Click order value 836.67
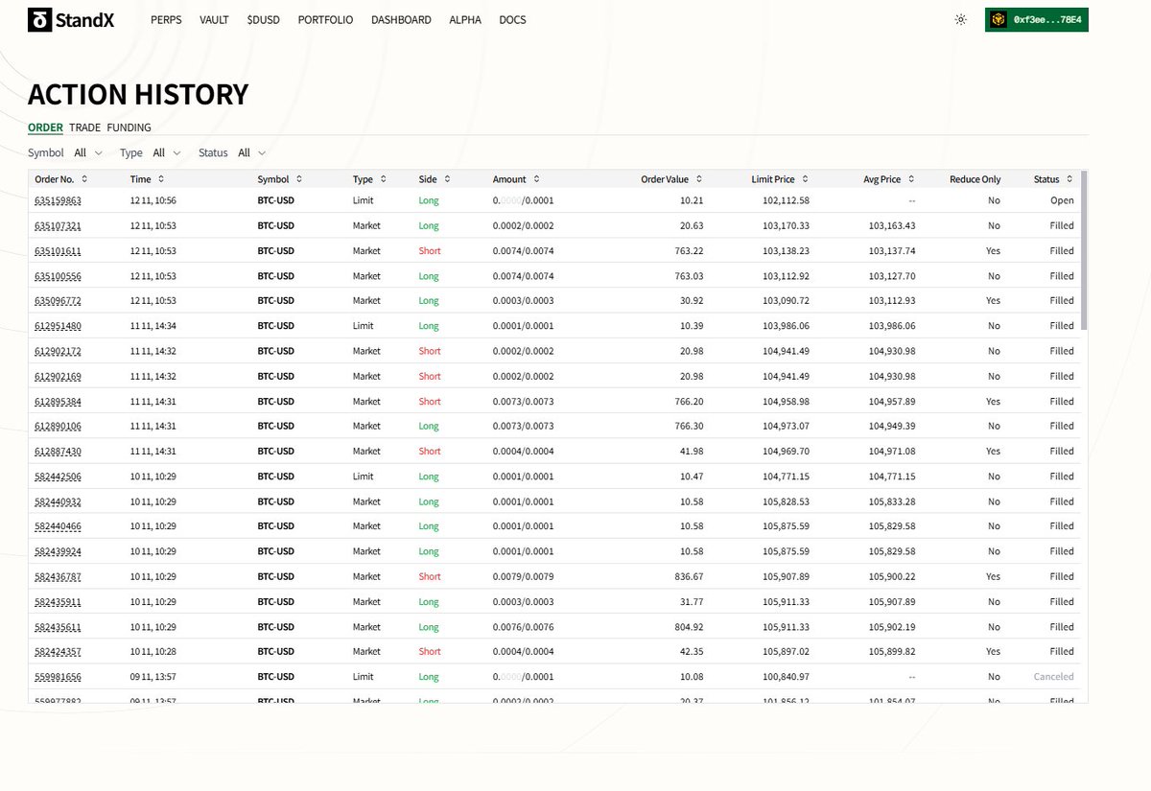Viewport: 1151px width, 791px height. pyautogui.click(x=689, y=577)
